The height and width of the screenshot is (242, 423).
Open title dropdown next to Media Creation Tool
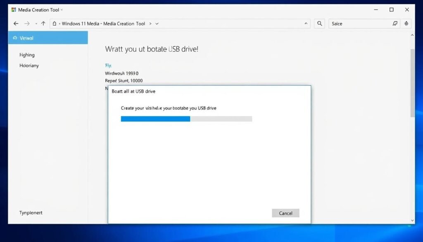click(x=62, y=10)
